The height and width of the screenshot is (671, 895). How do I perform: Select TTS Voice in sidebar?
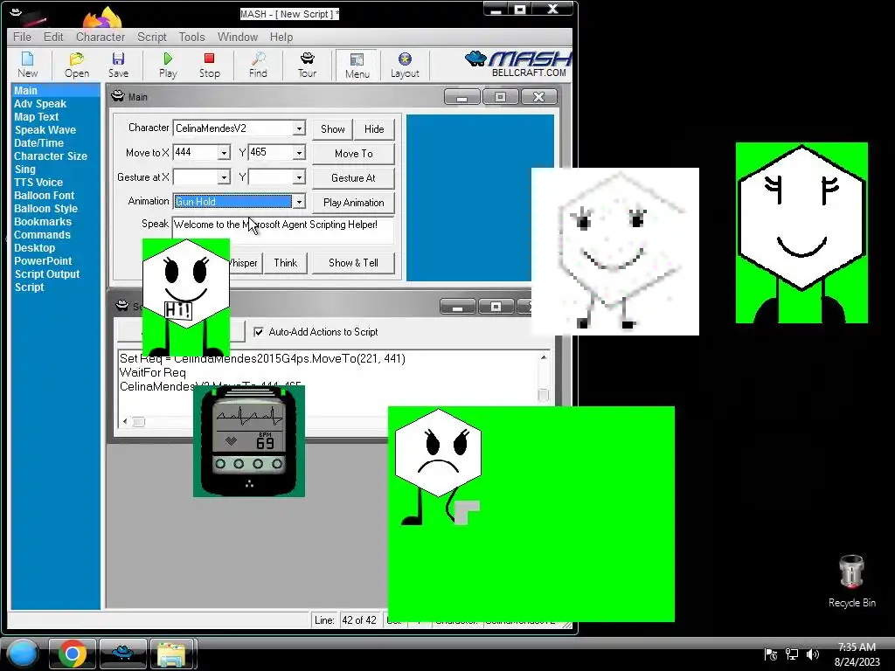pos(38,183)
